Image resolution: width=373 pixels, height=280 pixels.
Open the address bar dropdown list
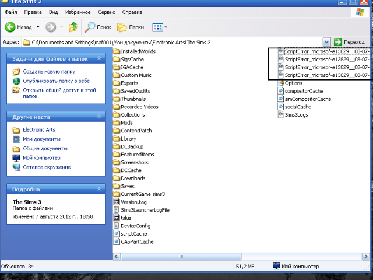pos(328,42)
